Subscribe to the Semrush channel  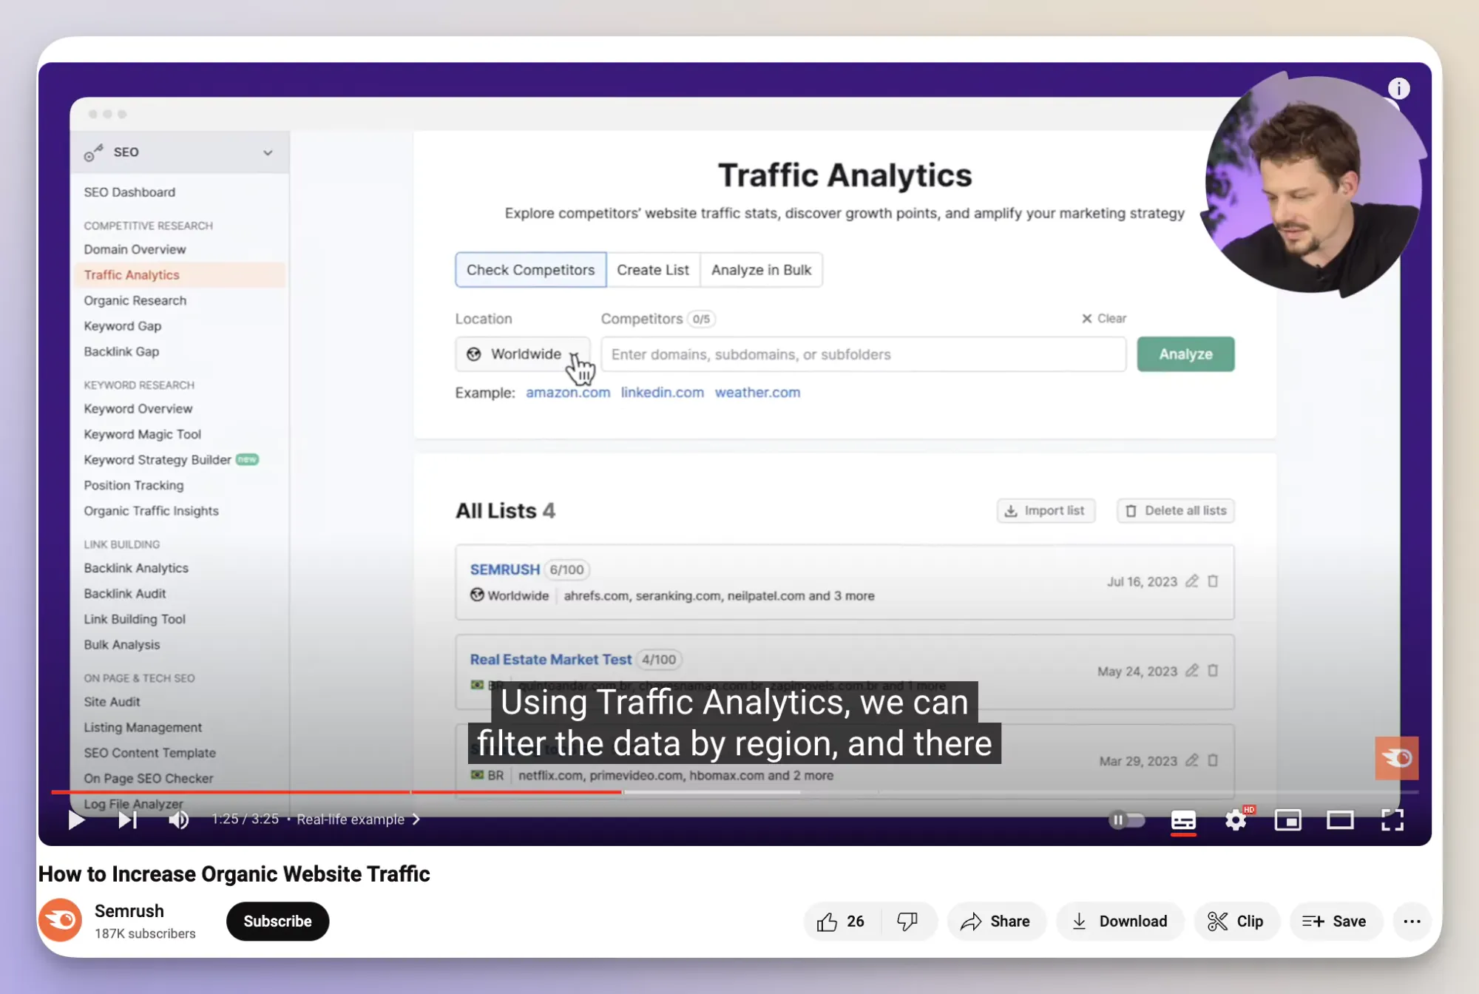coord(277,922)
